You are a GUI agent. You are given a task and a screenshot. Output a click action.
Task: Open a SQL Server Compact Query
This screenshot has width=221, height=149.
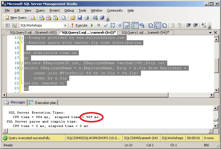coord(64,18)
